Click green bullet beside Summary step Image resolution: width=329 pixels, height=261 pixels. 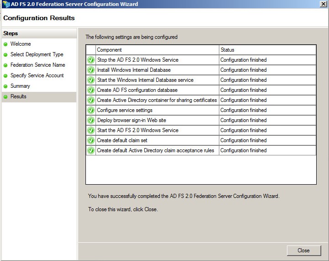5,86
